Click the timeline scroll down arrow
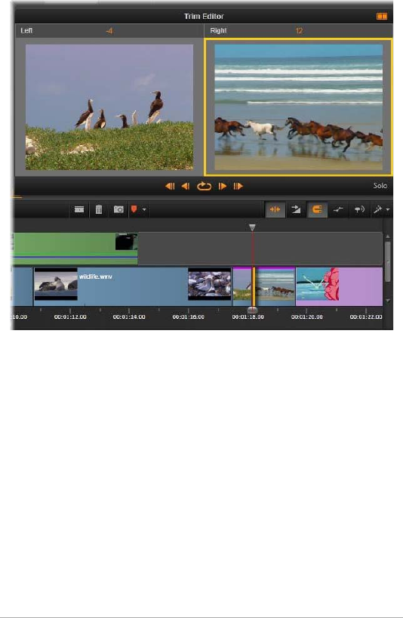The height and width of the screenshot is (618, 403). pos(388,301)
